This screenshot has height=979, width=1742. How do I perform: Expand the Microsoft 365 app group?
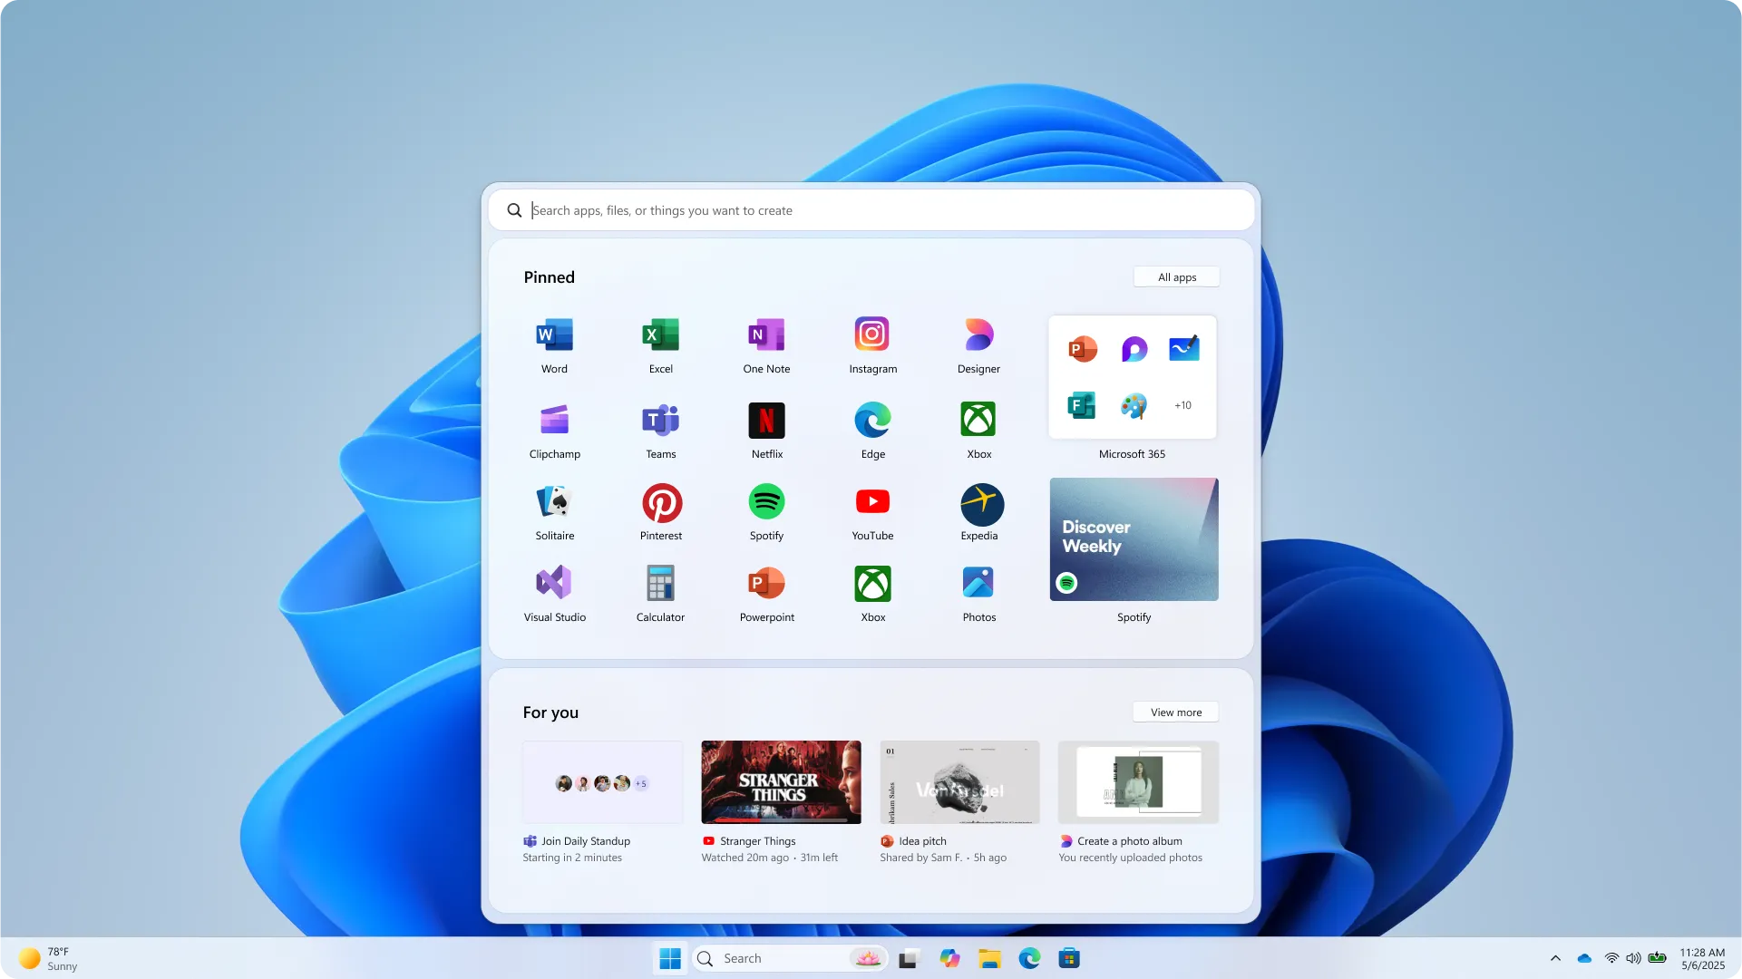click(1132, 377)
